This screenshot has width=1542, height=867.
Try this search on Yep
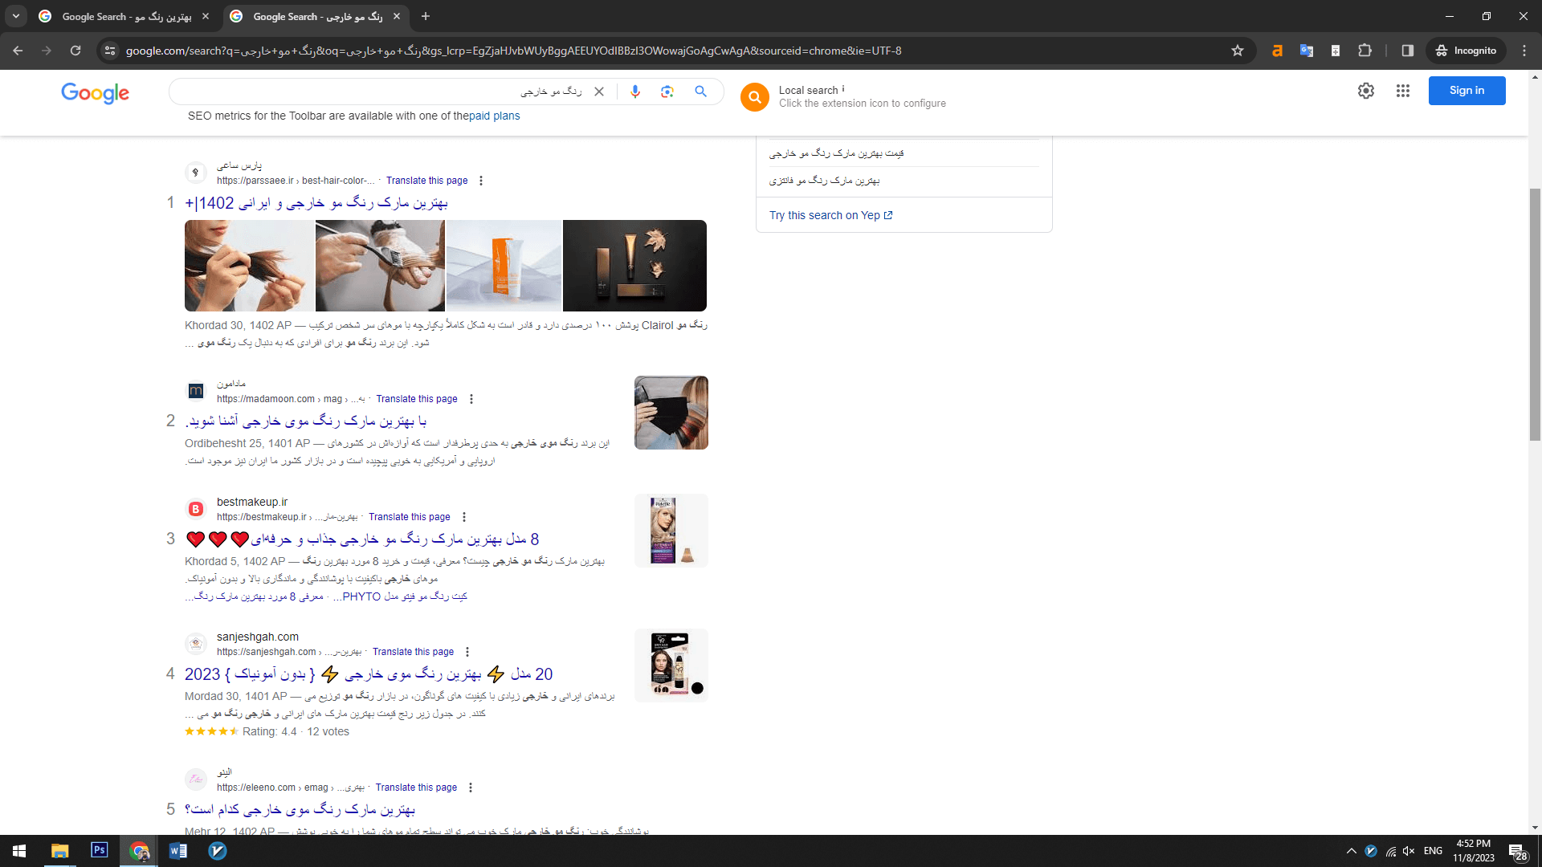[830, 215]
